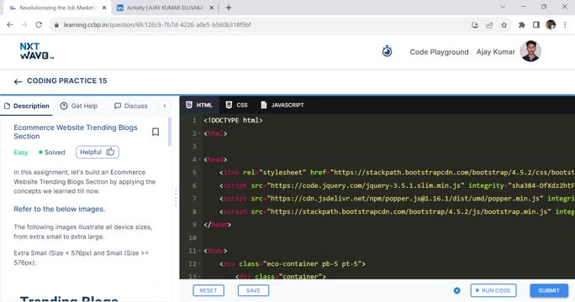
Task: Fold the head tag at line 4
Action: pyautogui.click(x=199, y=159)
